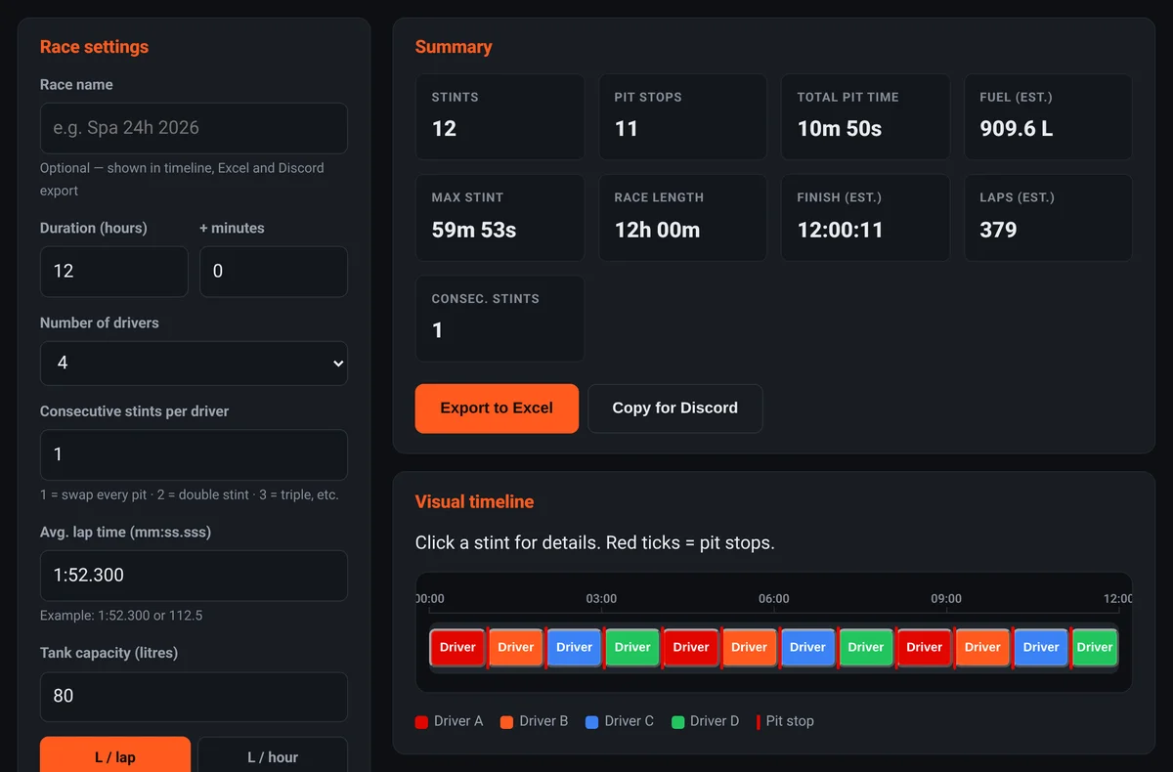1173x772 pixels.
Task: Click the 10m 50s pit time value
Action: click(x=840, y=129)
